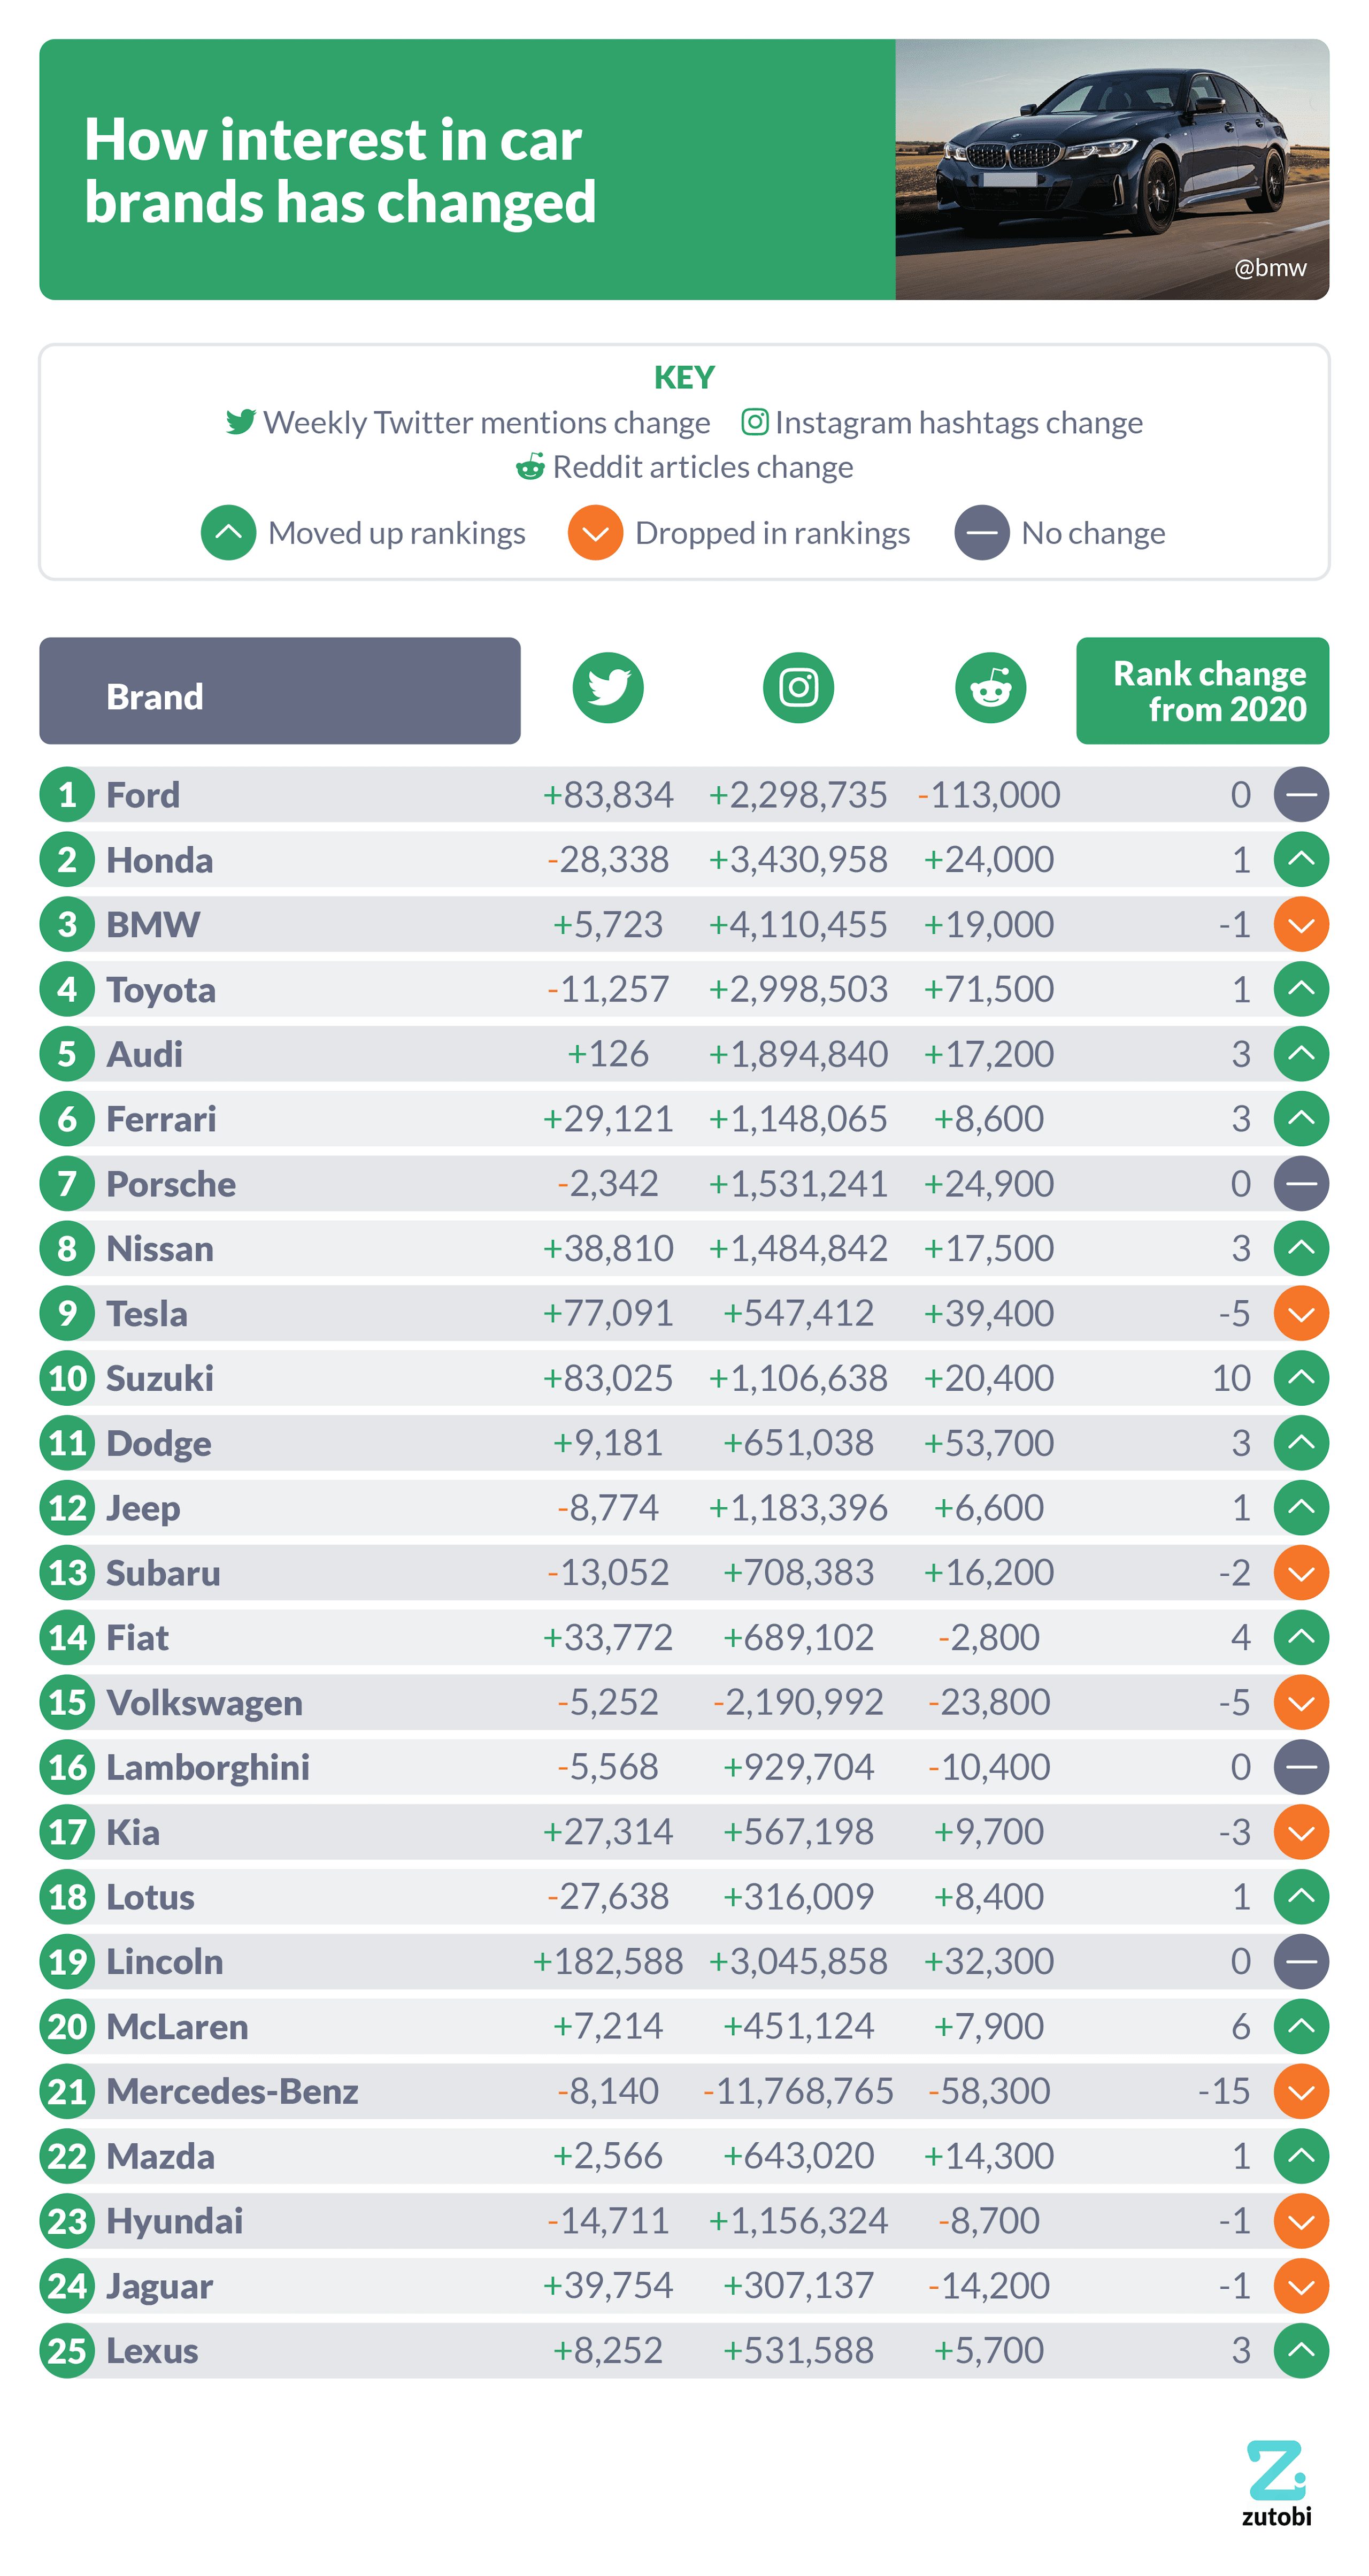Screen dimensions: 1369x2576
Task: Click the orange down-arrow icon in BMW's row
Action: click(x=1300, y=924)
